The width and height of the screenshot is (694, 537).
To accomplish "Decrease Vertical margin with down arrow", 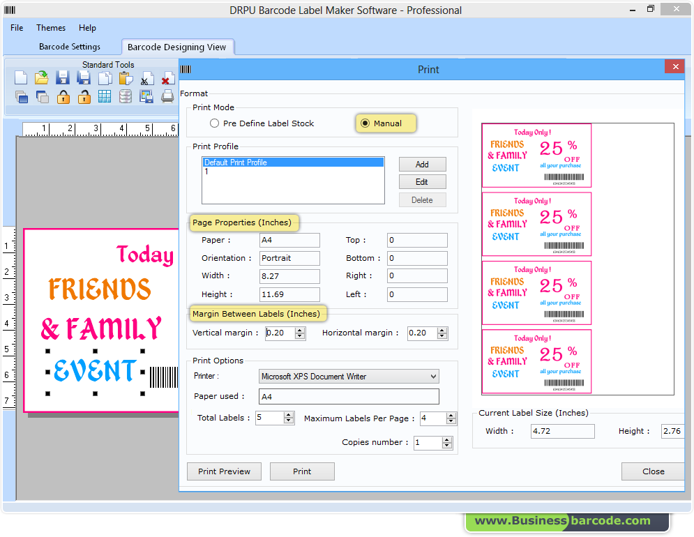I will 300,336.
